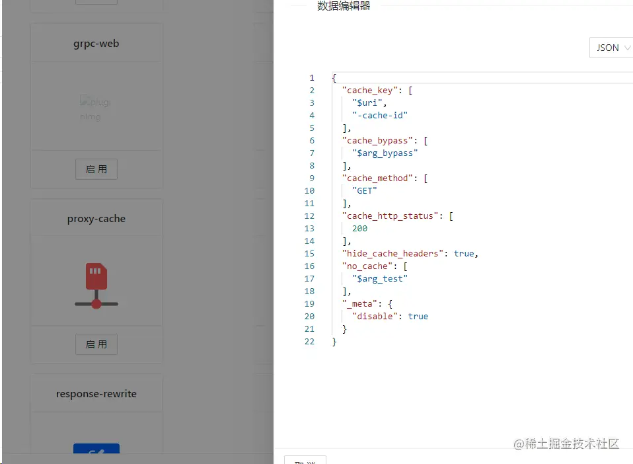Click the hide_cache_headers true value
633x464 pixels.
click(465, 253)
